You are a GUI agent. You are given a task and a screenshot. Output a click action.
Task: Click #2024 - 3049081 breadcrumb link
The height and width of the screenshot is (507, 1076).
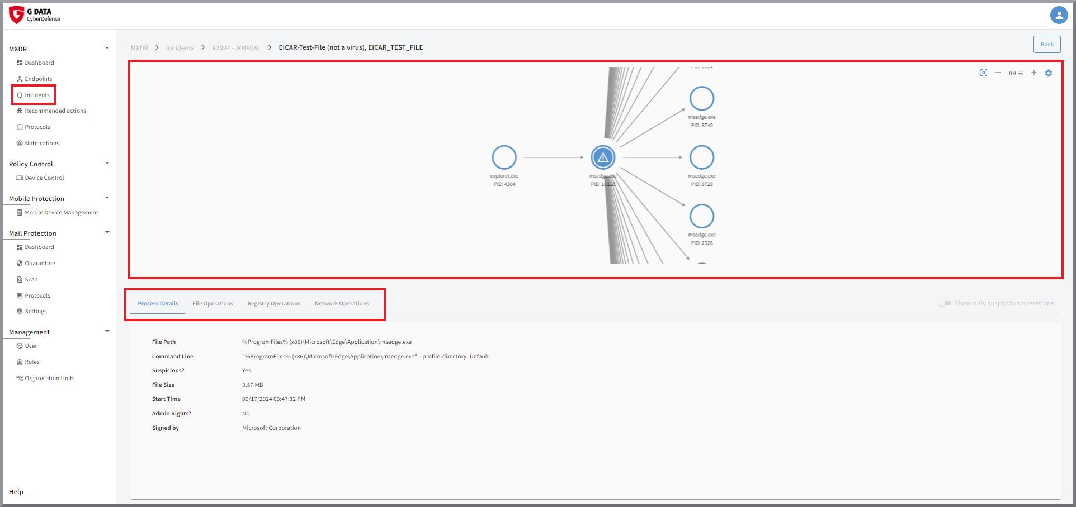tap(236, 48)
